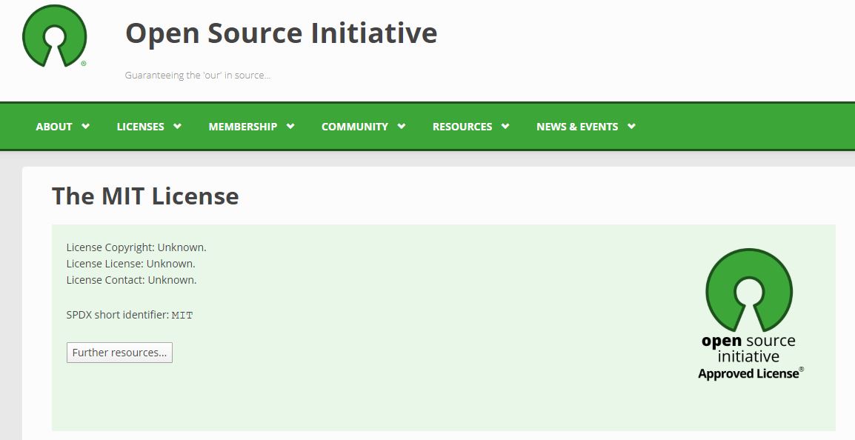
Task: Click the License Copyright Unknown text
Action: click(136, 247)
